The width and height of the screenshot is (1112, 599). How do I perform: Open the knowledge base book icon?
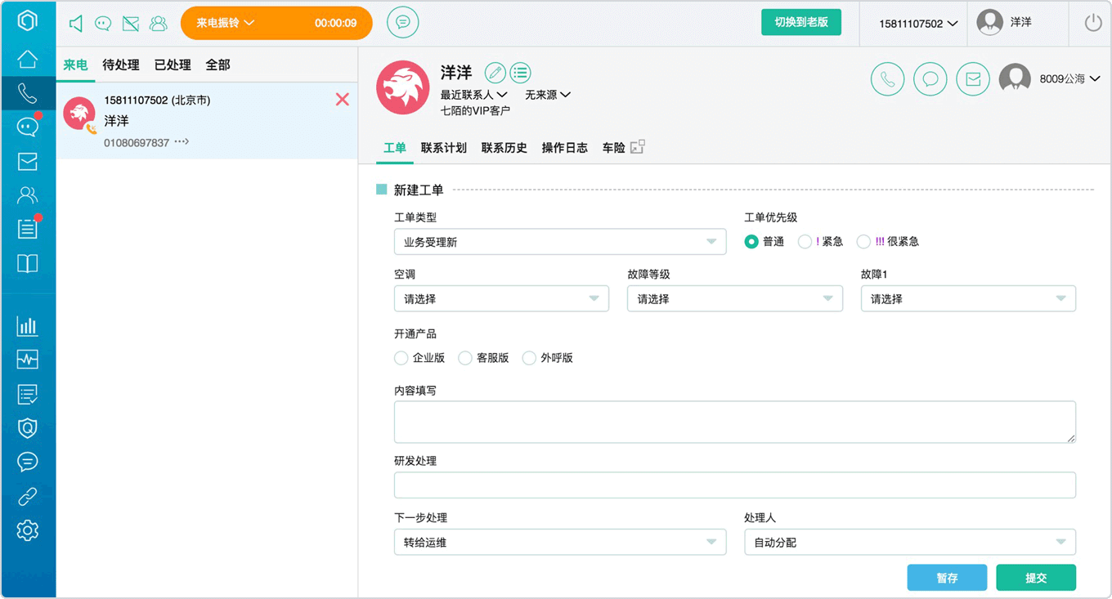click(x=28, y=263)
